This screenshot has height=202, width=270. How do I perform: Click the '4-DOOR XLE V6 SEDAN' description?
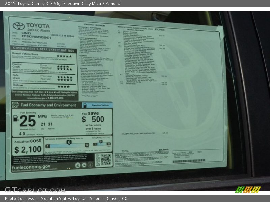62,36
